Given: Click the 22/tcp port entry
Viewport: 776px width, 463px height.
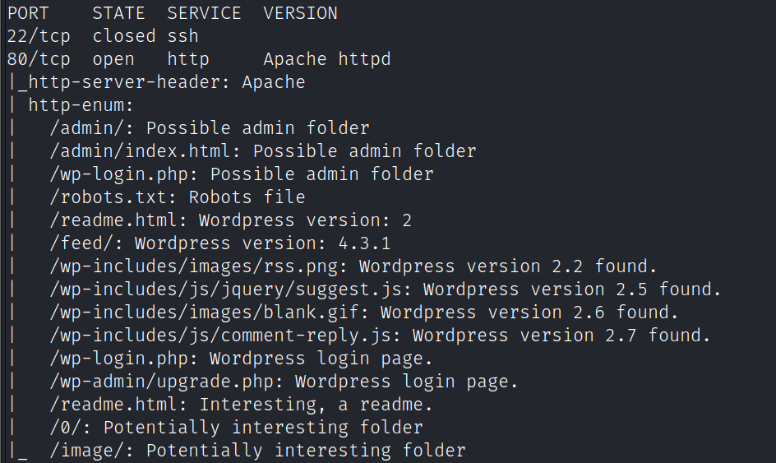Looking at the screenshot, I should (x=38, y=36).
